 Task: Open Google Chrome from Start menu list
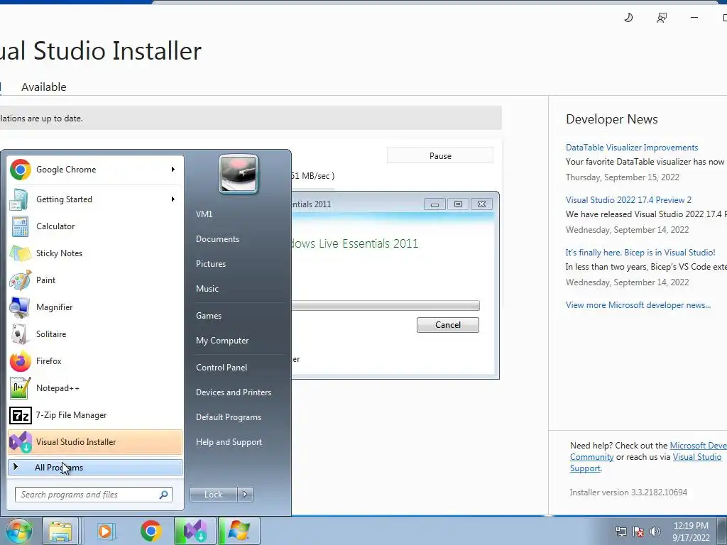point(94,170)
